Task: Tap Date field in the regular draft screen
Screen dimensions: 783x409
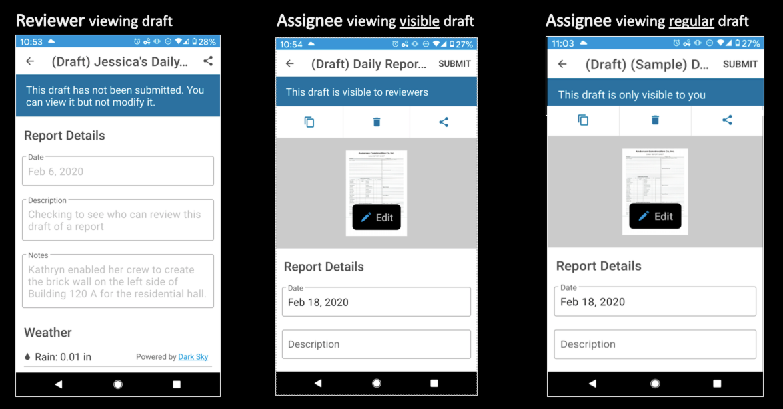Action: (655, 301)
